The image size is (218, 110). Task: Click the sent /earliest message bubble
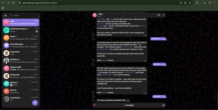[160, 64]
